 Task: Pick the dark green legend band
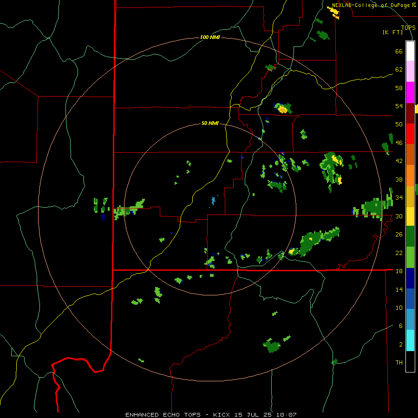[x=410, y=236]
